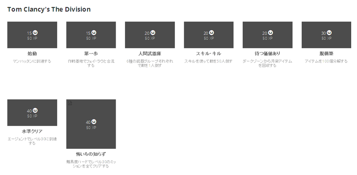The image size is (357, 175).
Task: Click the 30 units value on 脱構築 card
Action: click(x=324, y=33)
